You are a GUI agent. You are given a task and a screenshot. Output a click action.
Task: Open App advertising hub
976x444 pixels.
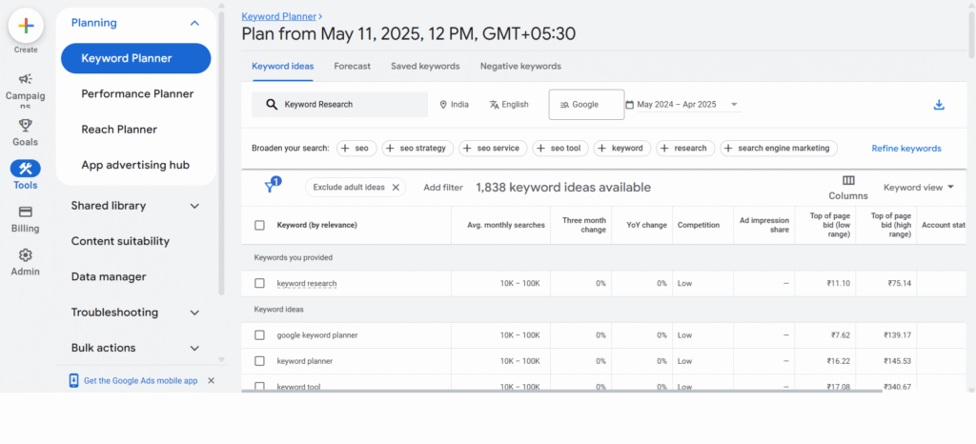tap(135, 166)
